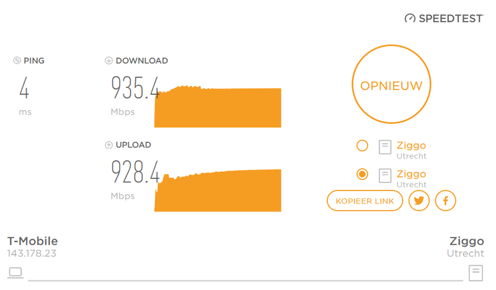This screenshot has width=496, height=290.
Task: Select the second Ziggo Utrecht radio button
Action: click(x=363, y=174)
